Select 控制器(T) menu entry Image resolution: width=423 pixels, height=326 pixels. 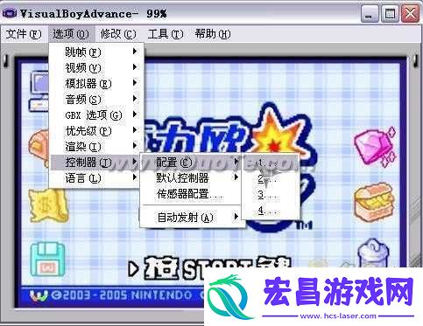(96, 163)
